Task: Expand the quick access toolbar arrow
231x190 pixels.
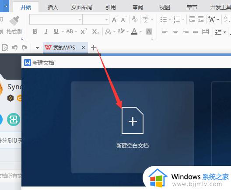Action: pyautogui.click(x=37, y=48)
